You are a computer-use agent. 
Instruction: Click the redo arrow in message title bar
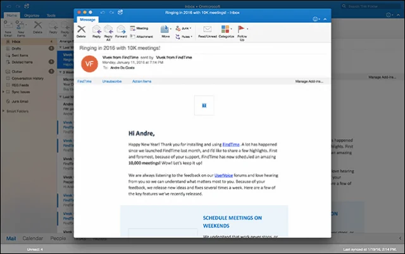[111, 13]
